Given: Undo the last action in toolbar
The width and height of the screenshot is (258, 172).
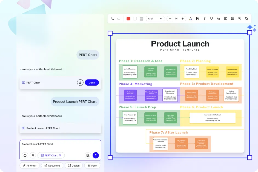Looking at the screenshot, I should point(113,19).
